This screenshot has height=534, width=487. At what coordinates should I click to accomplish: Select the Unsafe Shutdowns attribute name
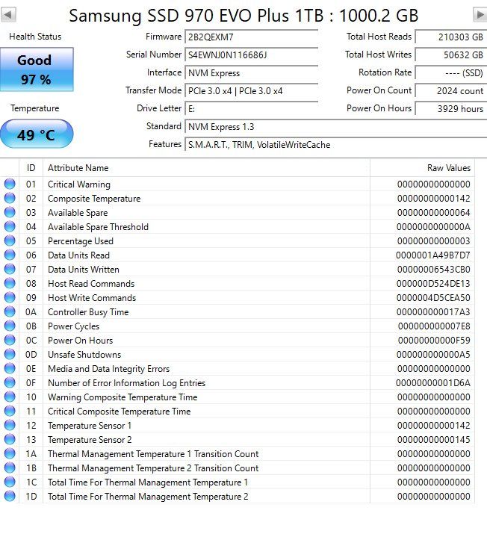84,355
